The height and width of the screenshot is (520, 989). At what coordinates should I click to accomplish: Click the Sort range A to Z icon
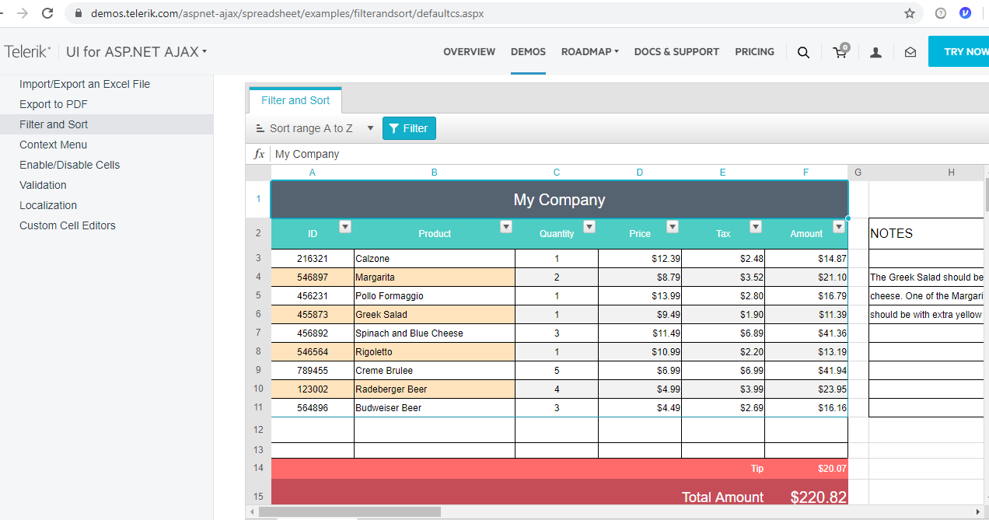click(x=260, y=128)
